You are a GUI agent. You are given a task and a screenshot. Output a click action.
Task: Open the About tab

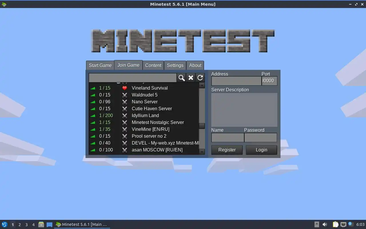tap(195, 65)
